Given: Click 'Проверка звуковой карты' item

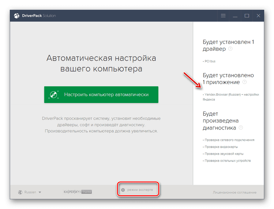Looking at the screenshot, I should 223,154.
